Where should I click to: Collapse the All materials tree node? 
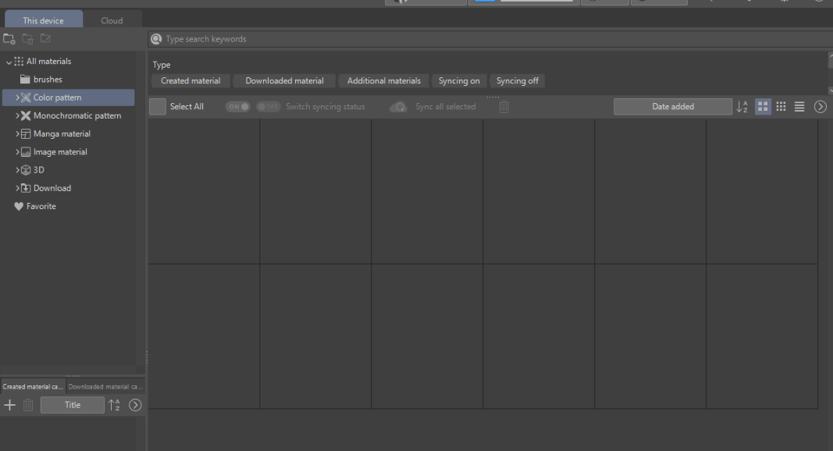[9, 62]
